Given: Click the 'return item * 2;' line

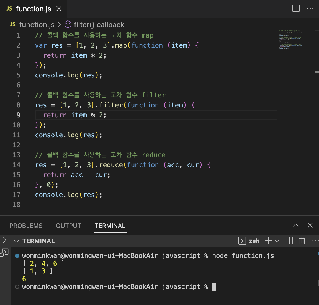Looking at the screenshot, I should click(75, 55).
